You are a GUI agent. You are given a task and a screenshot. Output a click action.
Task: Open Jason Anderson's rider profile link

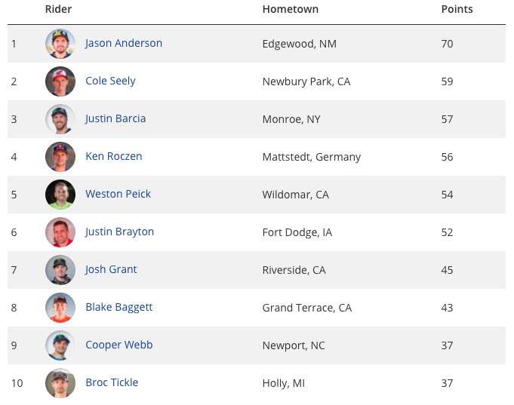pyautogui.click(x=124, y=43)
